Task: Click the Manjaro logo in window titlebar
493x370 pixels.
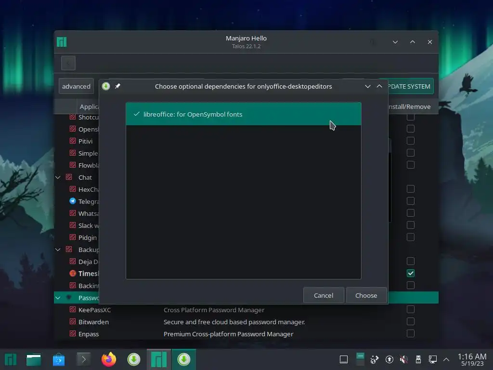Action: pyautogui.click(x=62, y=42)
